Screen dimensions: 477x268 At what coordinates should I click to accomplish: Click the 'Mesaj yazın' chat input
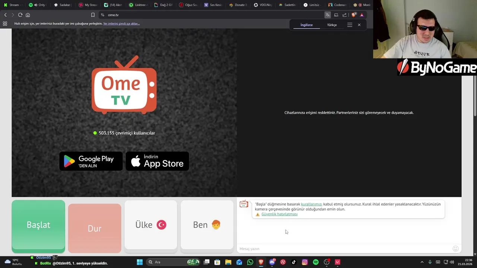(x=345, y=249)
